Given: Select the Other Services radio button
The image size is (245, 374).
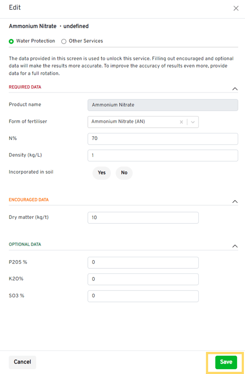Looking at the screenshot, I should point(64,41).
